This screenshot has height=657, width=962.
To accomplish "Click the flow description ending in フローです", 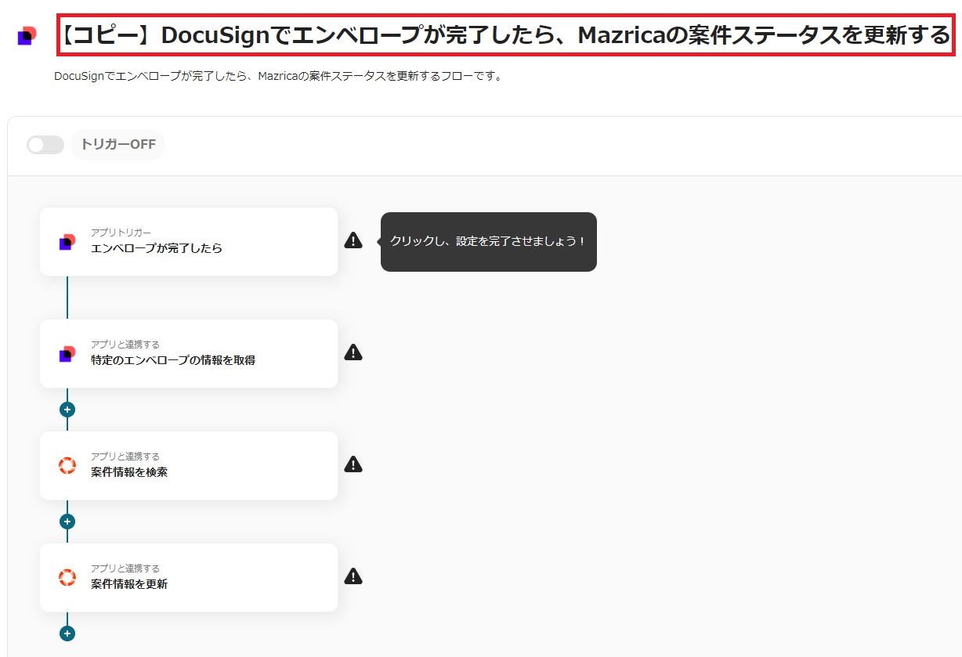I will (278, 77).
